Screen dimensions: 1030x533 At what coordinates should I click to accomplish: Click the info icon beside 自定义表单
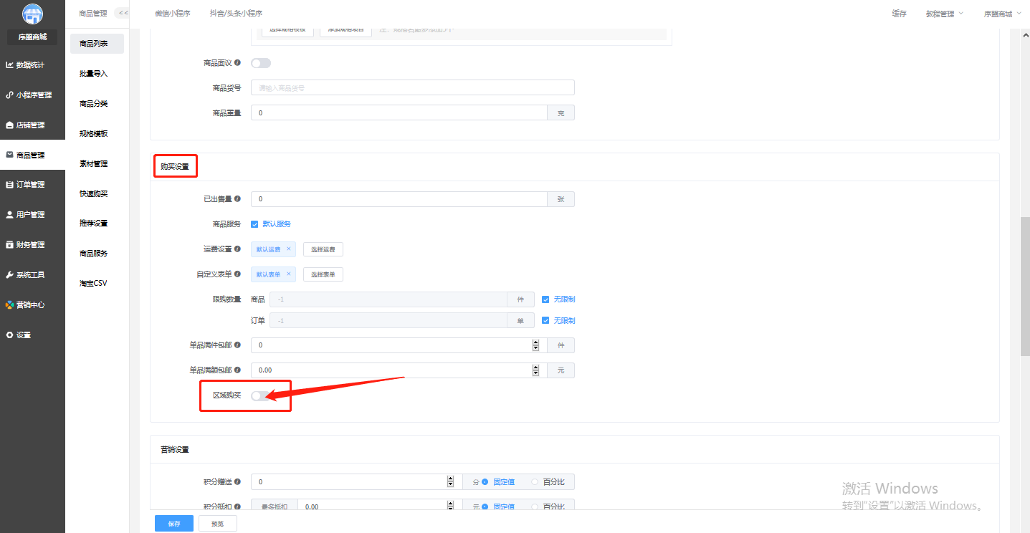point(237,274)
